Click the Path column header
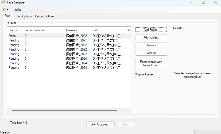This screenshot has width=221, height=134. pyautogui.click(x=108, y=30)
